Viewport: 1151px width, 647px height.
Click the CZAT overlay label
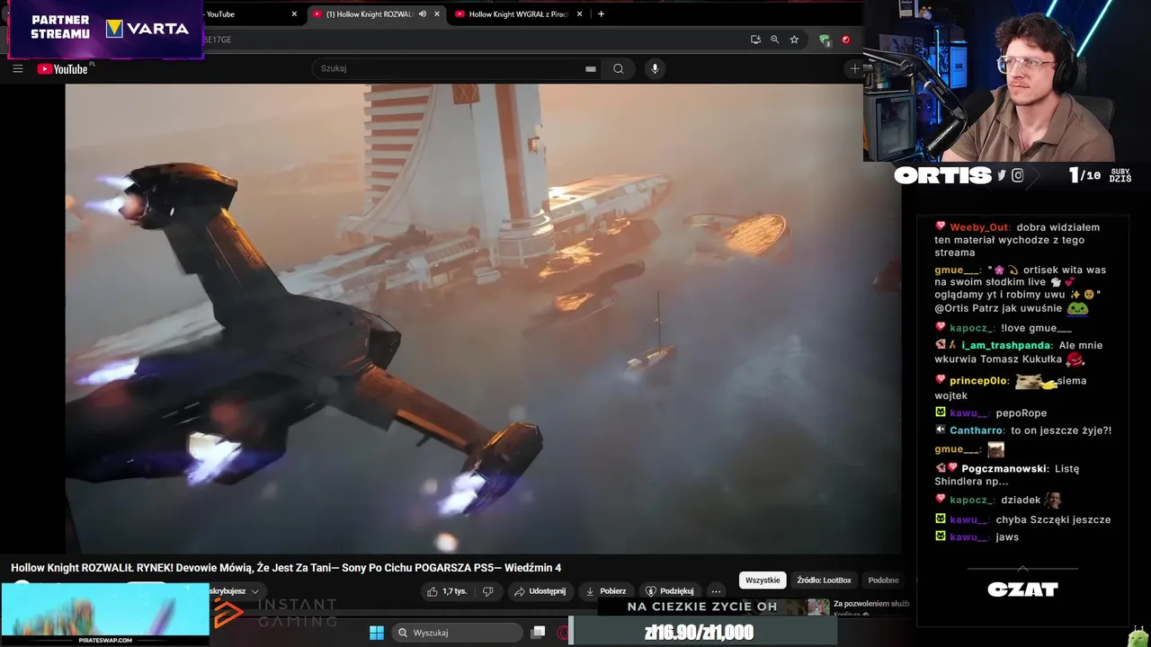[x=1022, y=589]
